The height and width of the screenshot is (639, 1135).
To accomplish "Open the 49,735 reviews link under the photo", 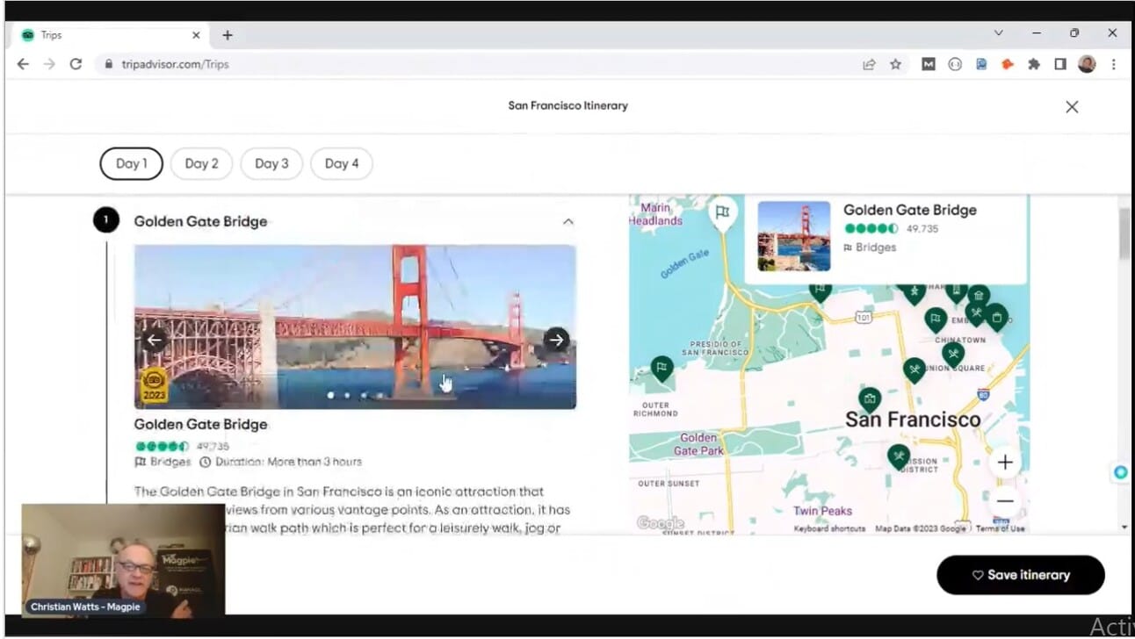I will pos(213,446).
